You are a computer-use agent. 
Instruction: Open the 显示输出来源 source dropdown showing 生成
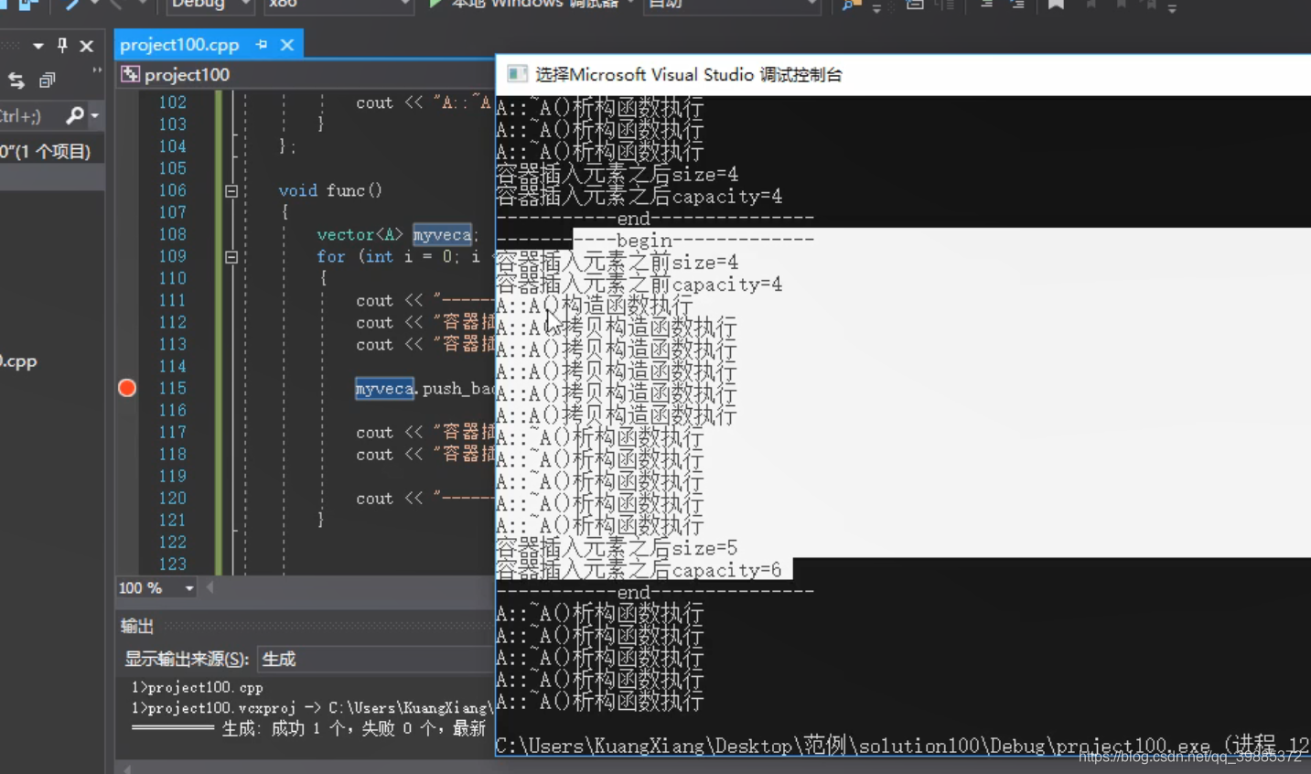tap(375, 659)
